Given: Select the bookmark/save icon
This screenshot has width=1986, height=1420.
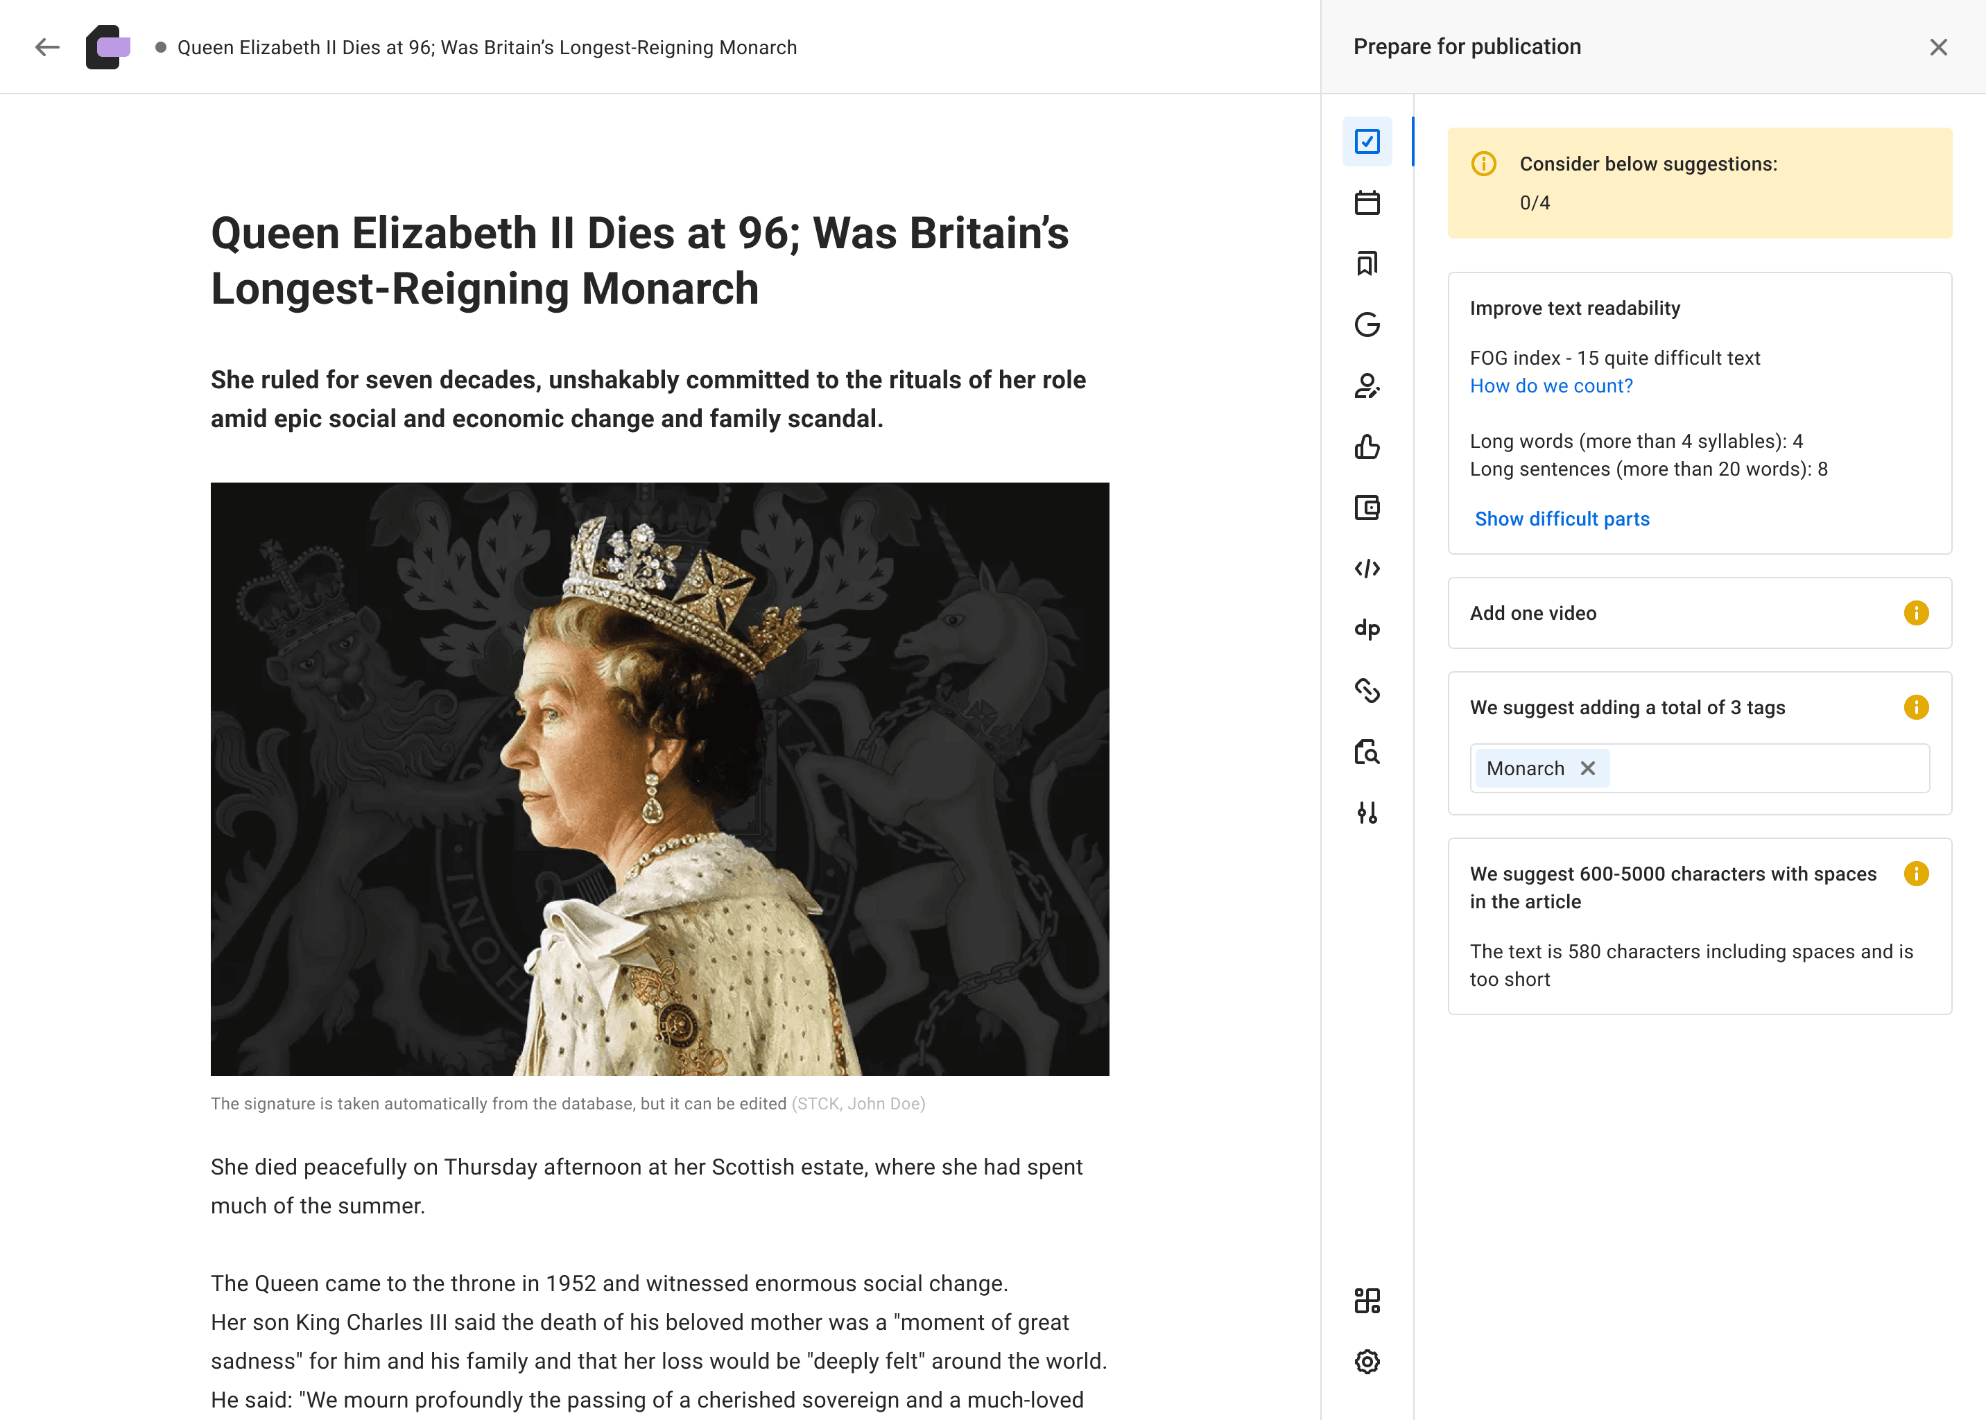Looking at the screenshot, I should coord(1367,263).
